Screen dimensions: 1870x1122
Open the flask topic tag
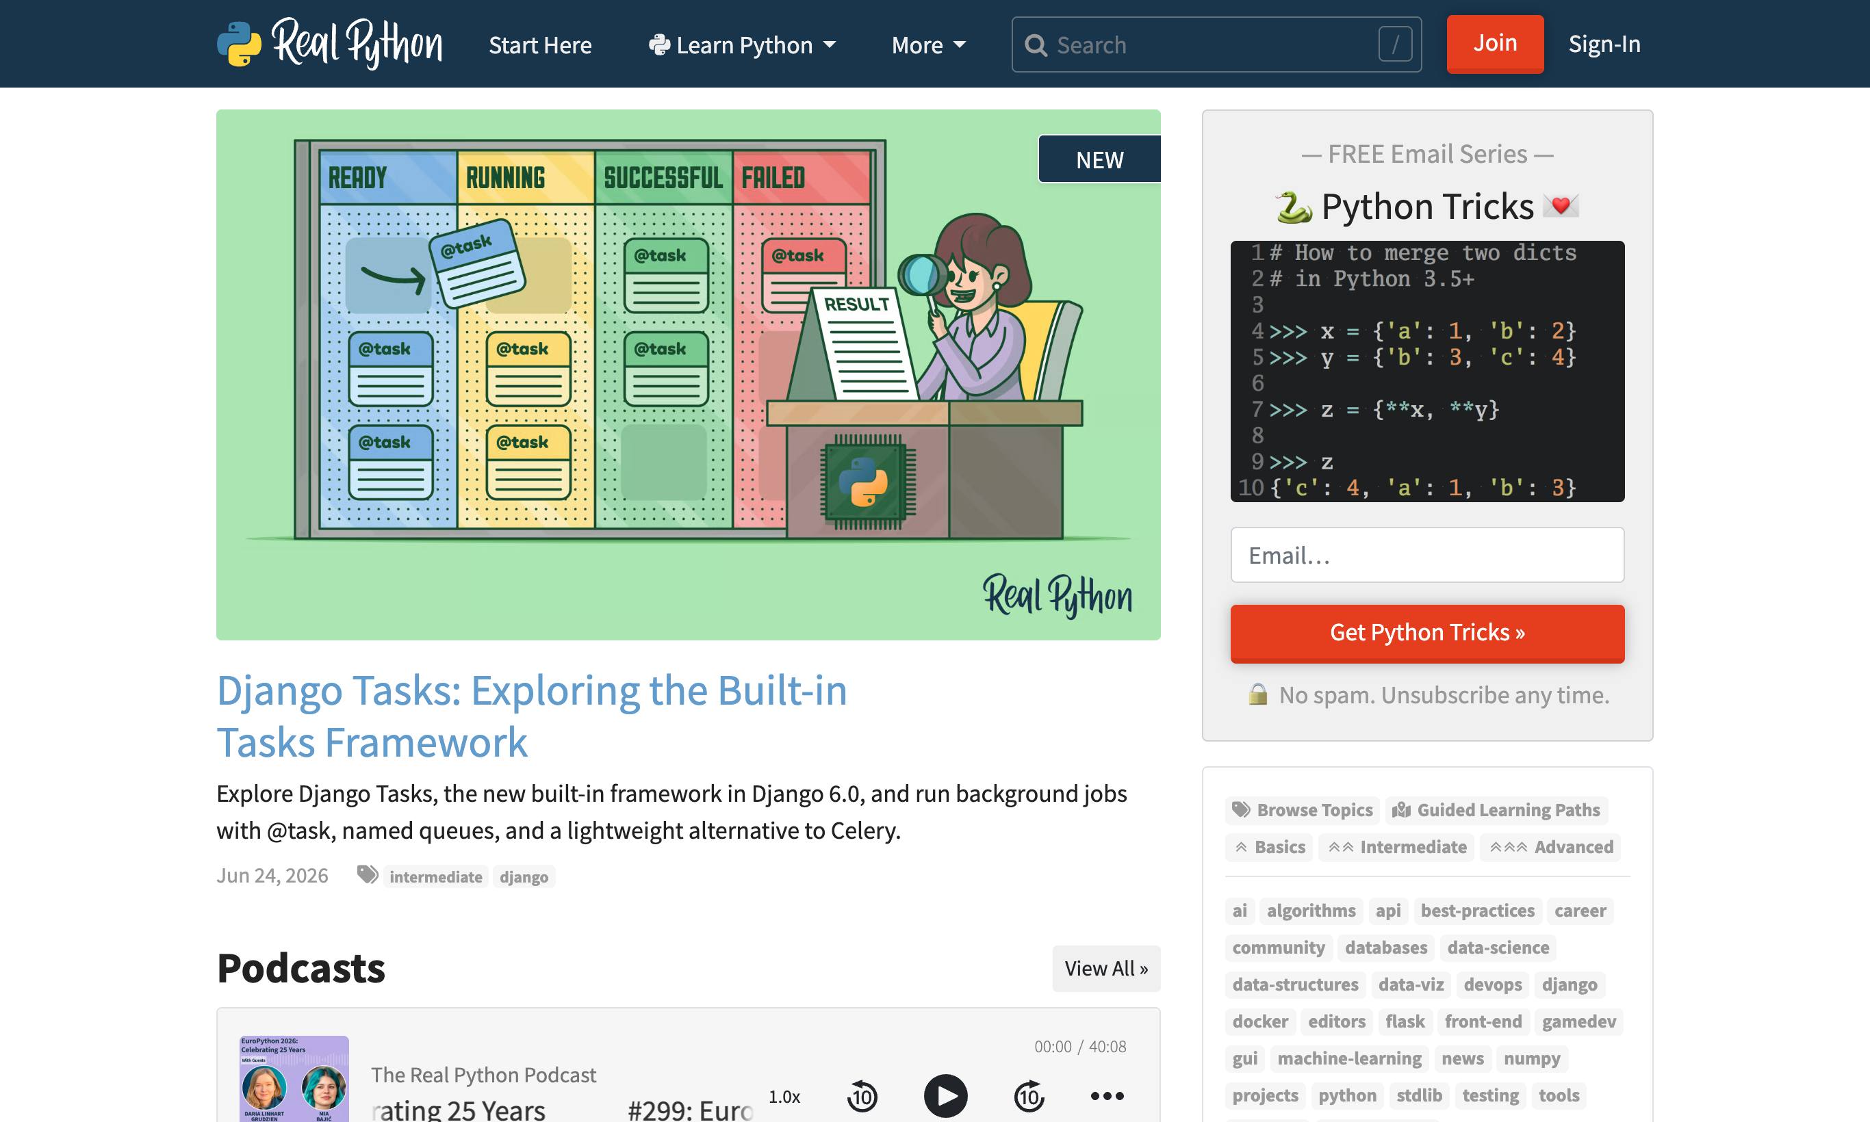(1404, 1021)
